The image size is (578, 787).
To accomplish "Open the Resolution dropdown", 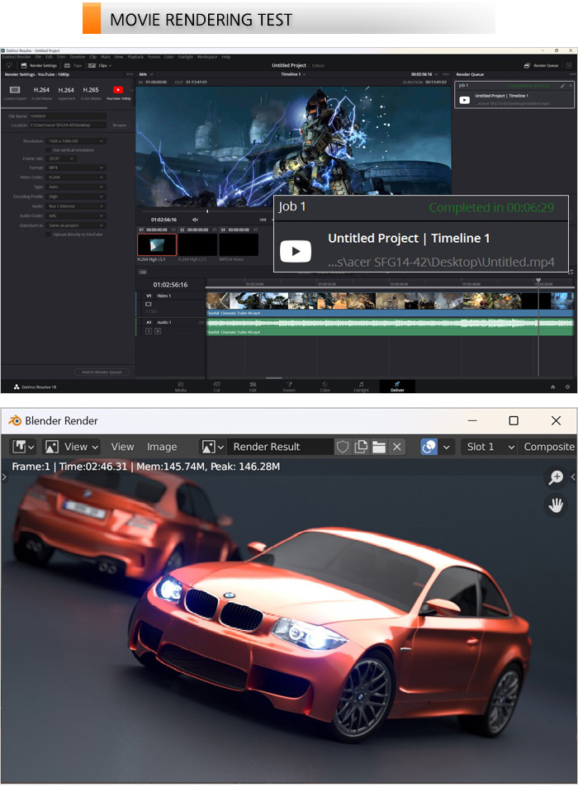I will [x=77, y=141].
